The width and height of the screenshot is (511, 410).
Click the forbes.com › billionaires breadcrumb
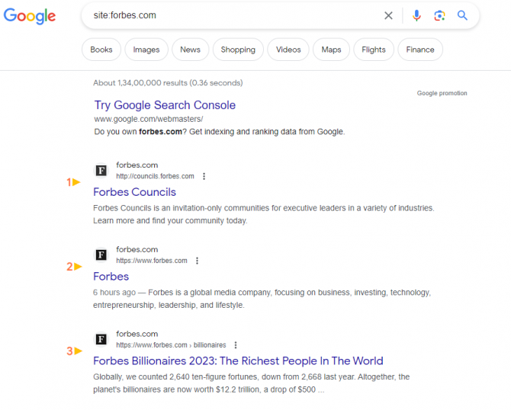click(171, 345)
